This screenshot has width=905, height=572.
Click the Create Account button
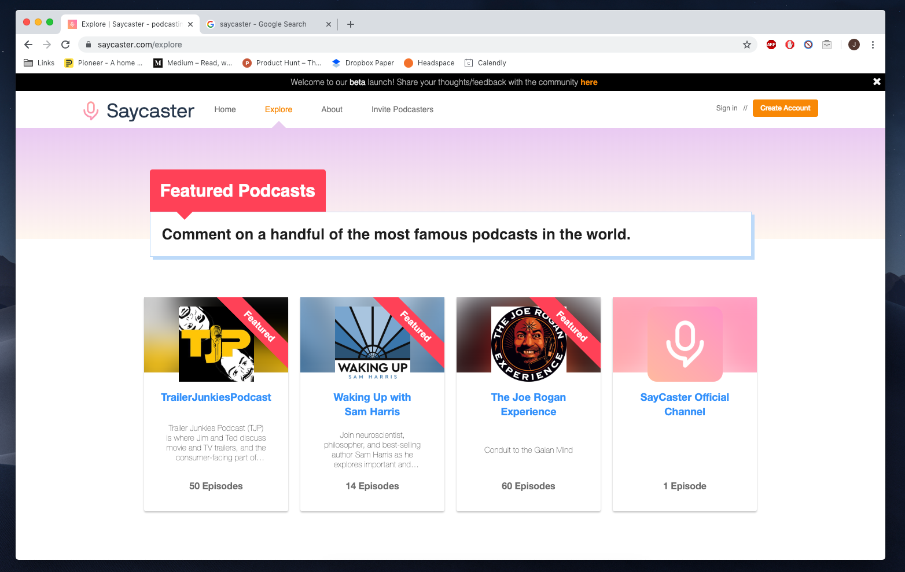click(785, 108)
